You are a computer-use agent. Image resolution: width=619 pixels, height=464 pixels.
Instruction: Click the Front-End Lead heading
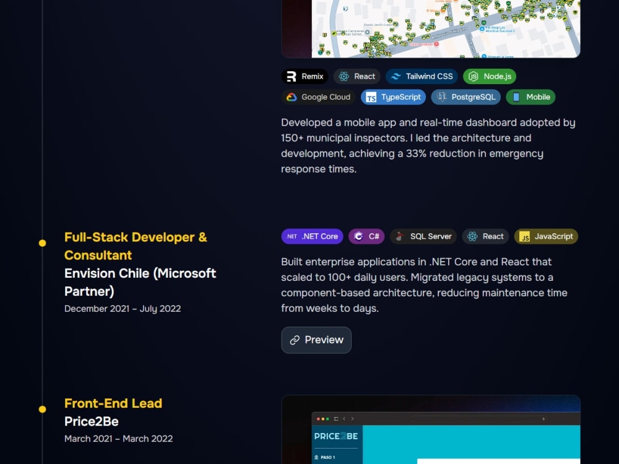113,403
